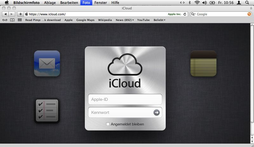
Task: Open the iCloud Mail app icon
Action: (x=47, y=64)
